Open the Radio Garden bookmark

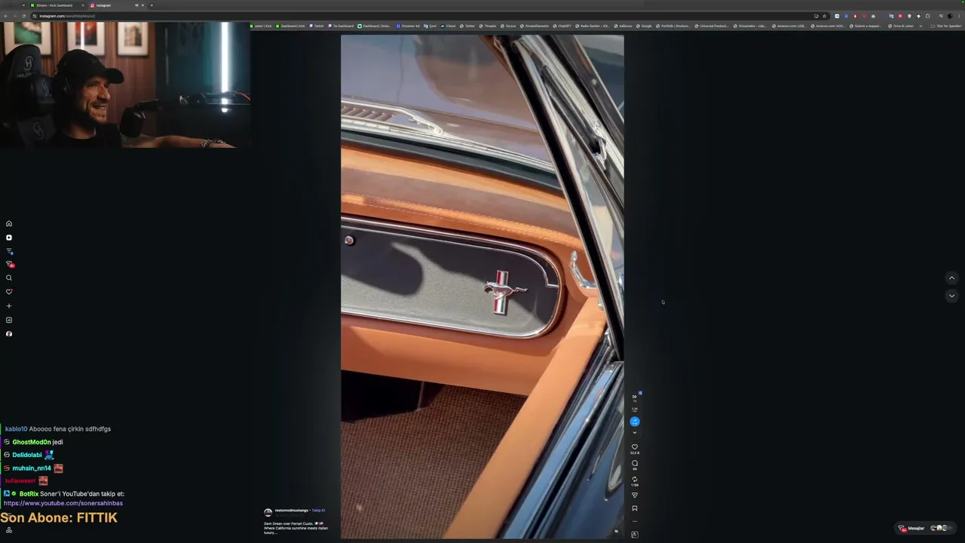coord(592,26)
